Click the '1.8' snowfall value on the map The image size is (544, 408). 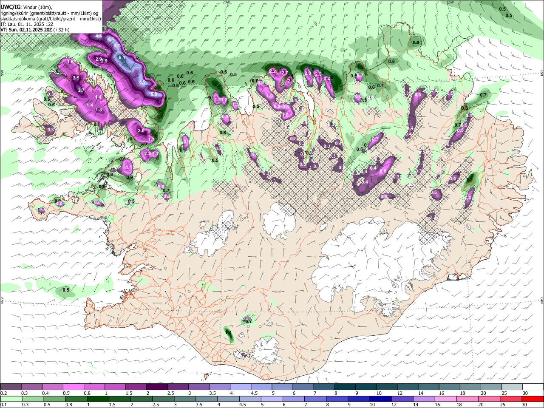(x=99, y=110)
